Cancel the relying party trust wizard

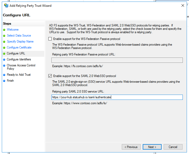173,147
